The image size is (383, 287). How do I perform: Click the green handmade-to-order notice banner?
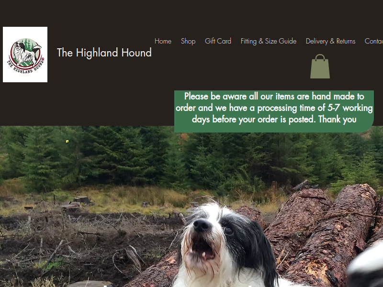[x=274, y=111]
